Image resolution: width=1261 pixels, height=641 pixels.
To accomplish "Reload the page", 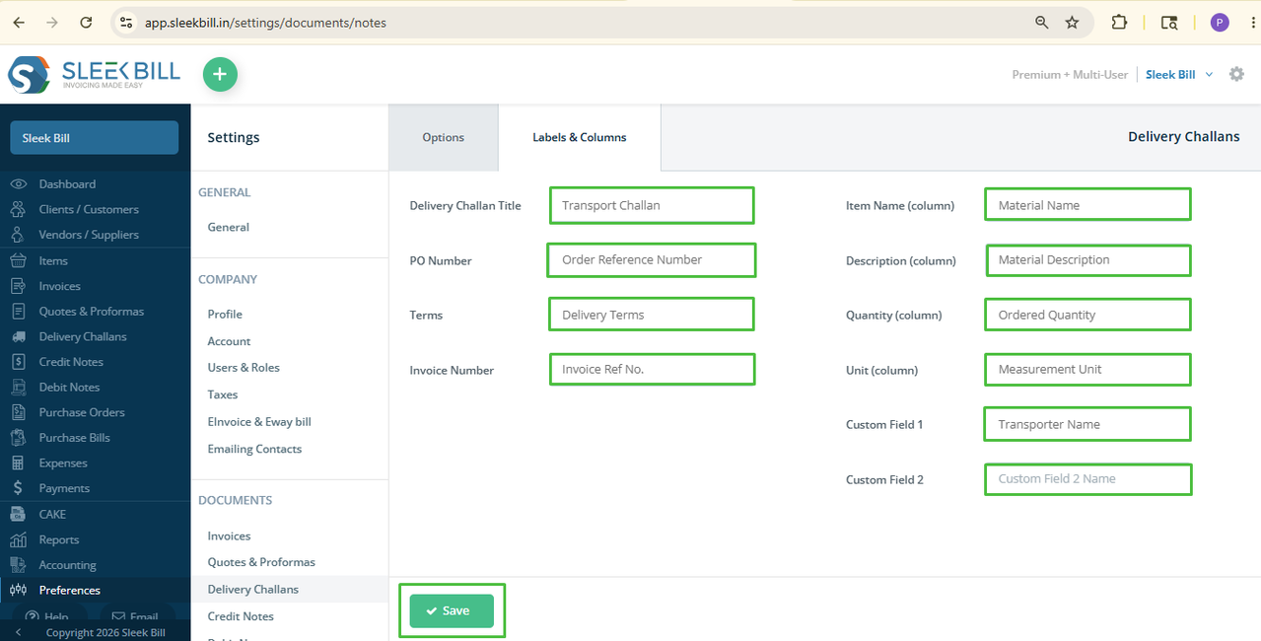I will pos(86,22).
